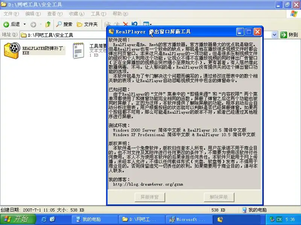The image size is (301, 225).
Task: Switch to Microsoft taskbar button
Action: click(189, 219)
